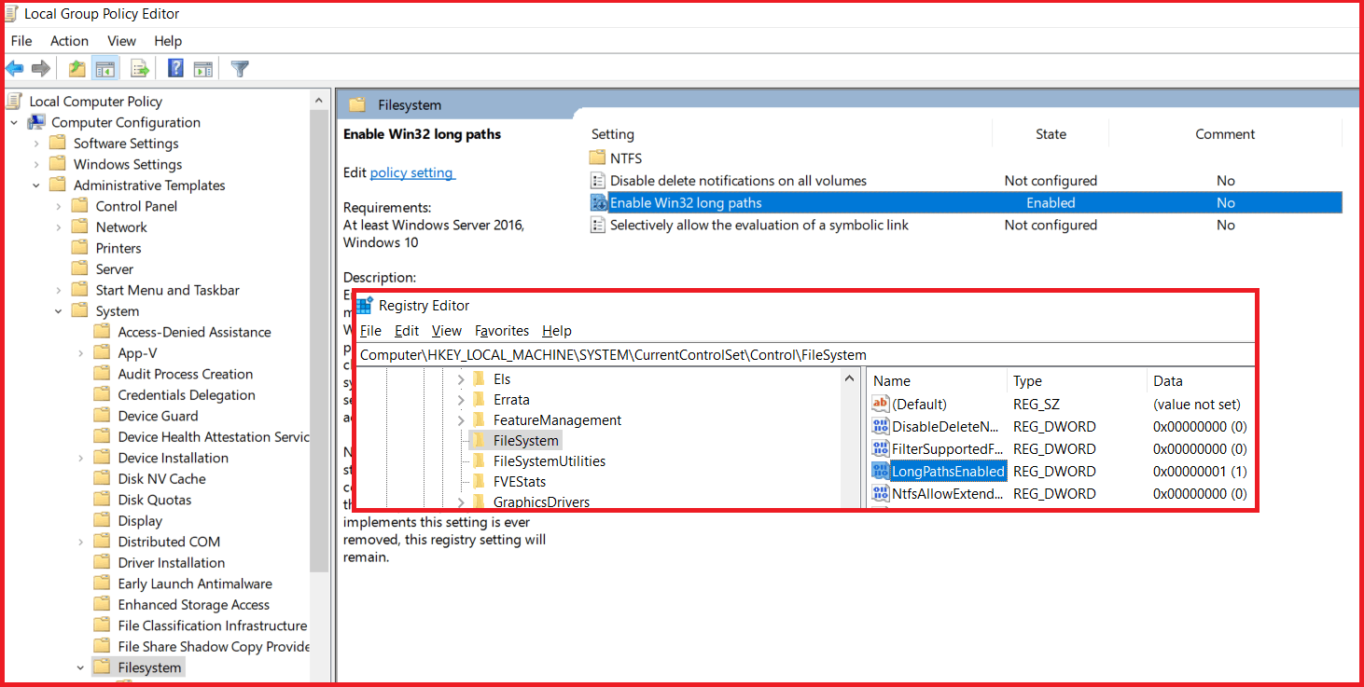1364x687 pixels.
Task: Click the policy setting link
Action: click(x=411, y=172)
